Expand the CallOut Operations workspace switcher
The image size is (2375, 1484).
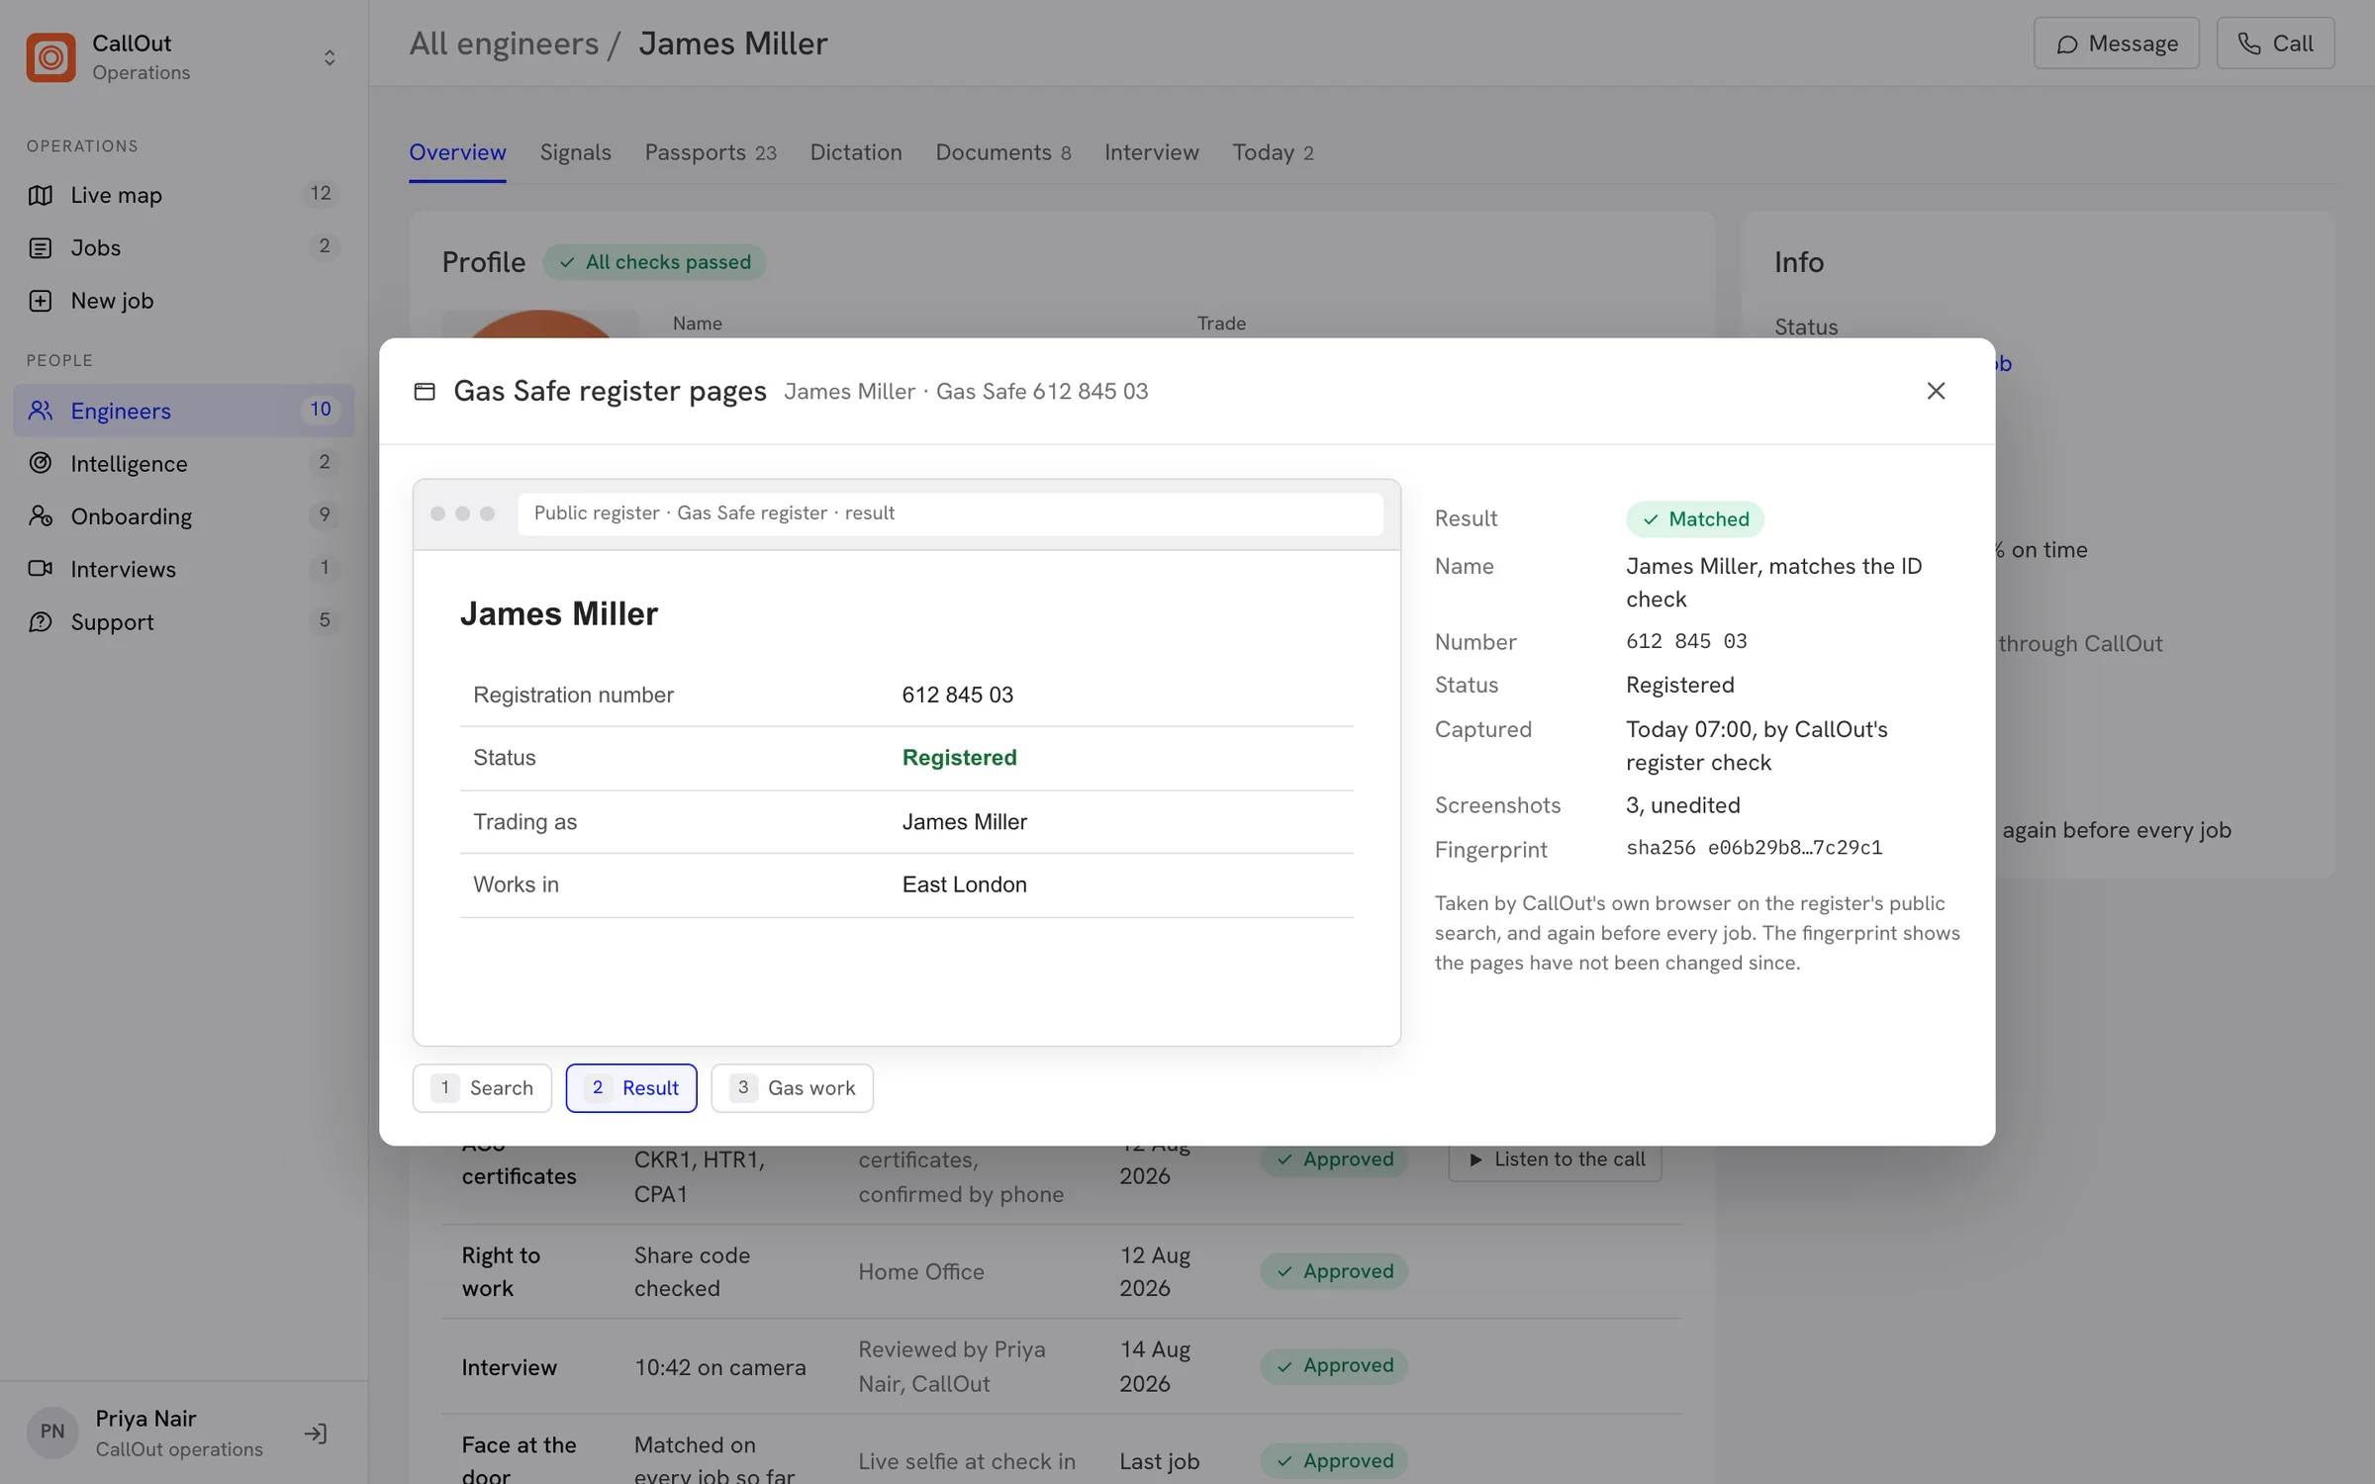[330, 57]
